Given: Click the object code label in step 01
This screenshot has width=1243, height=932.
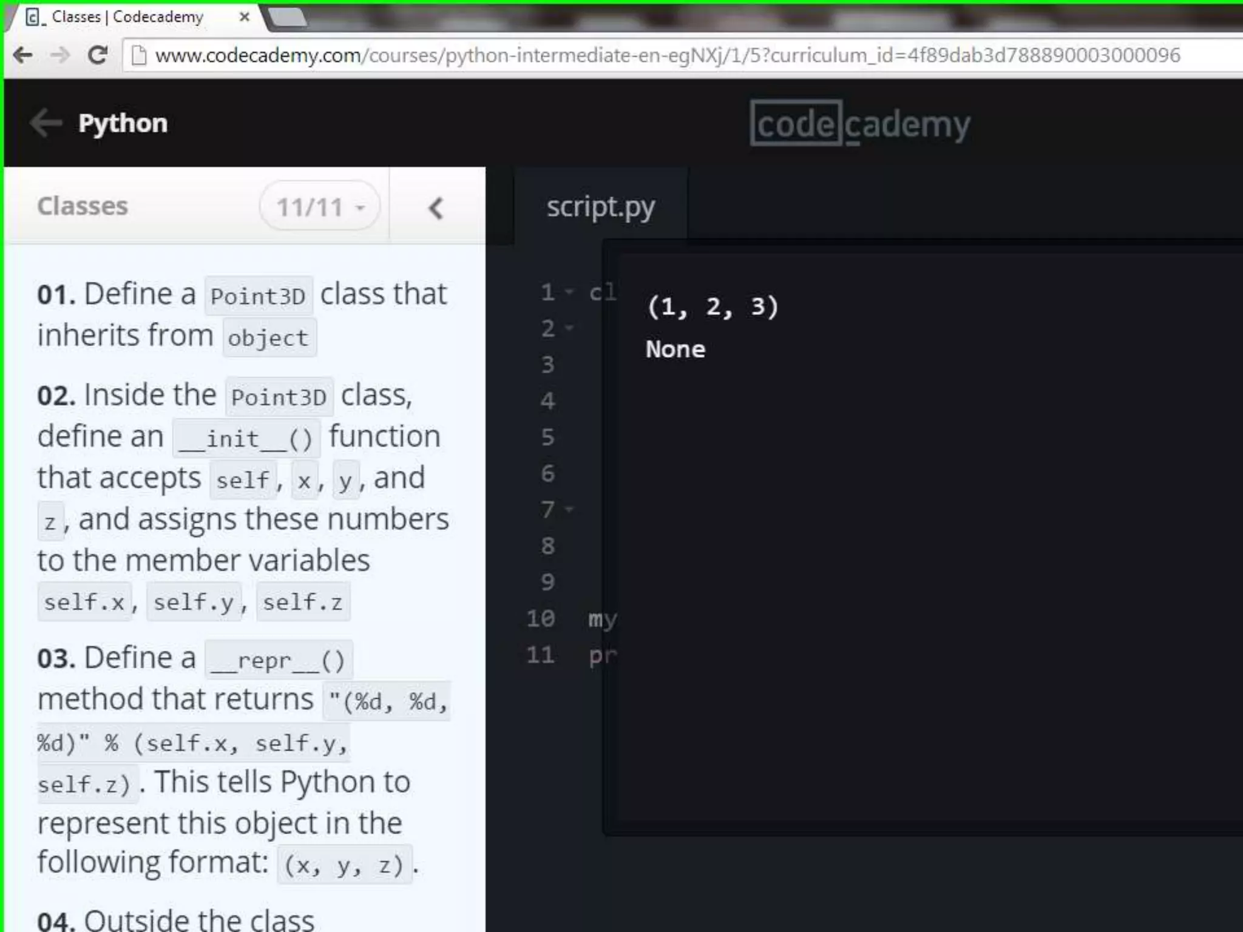Looking at the screenshot, I should [269, 337].
